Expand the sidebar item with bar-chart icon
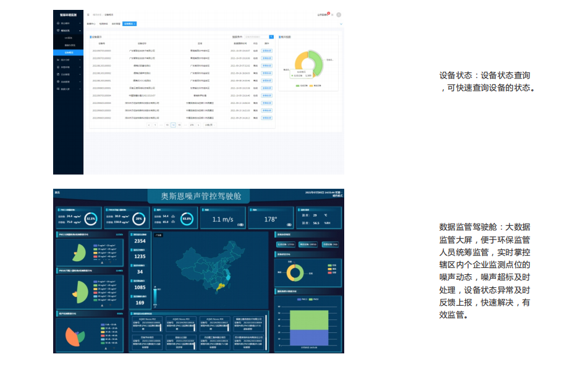The width and height of the screenshot is (584, 367). [69, 59]
